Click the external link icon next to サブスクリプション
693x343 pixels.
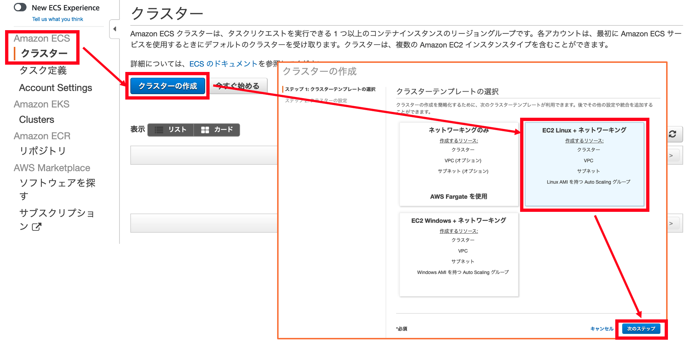click(x=37, y=227)
